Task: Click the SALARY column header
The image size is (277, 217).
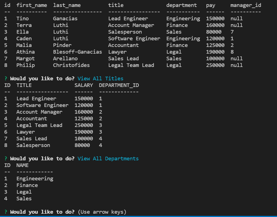Action: pyautogui.click(x=84, y=85)
